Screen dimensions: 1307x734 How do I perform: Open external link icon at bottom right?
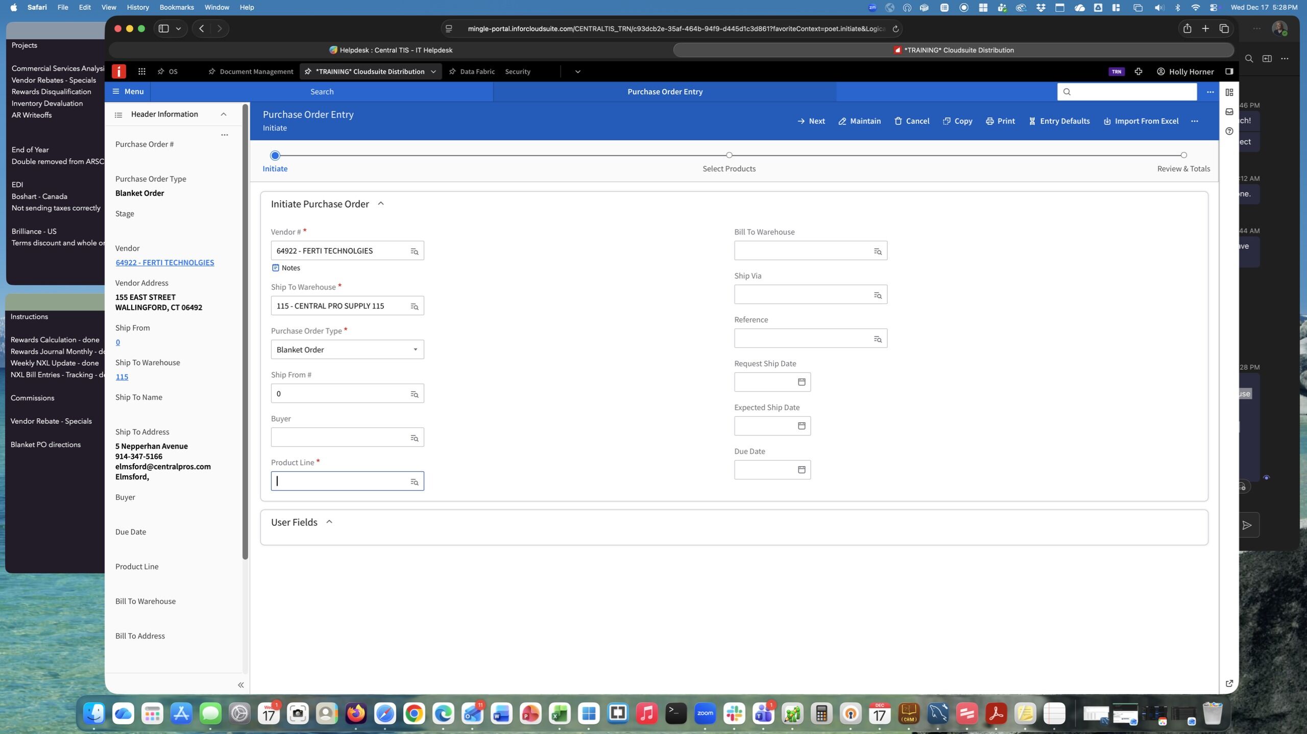[1229, 683]
